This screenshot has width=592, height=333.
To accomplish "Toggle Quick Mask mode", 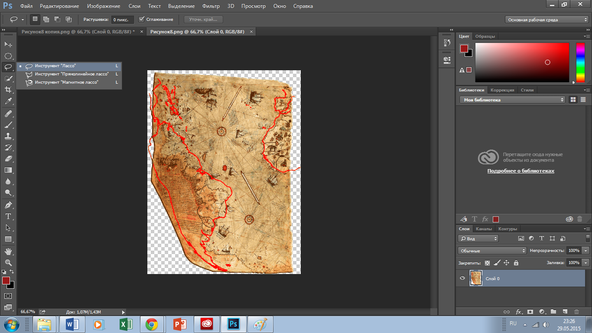I will pos(8,296).
